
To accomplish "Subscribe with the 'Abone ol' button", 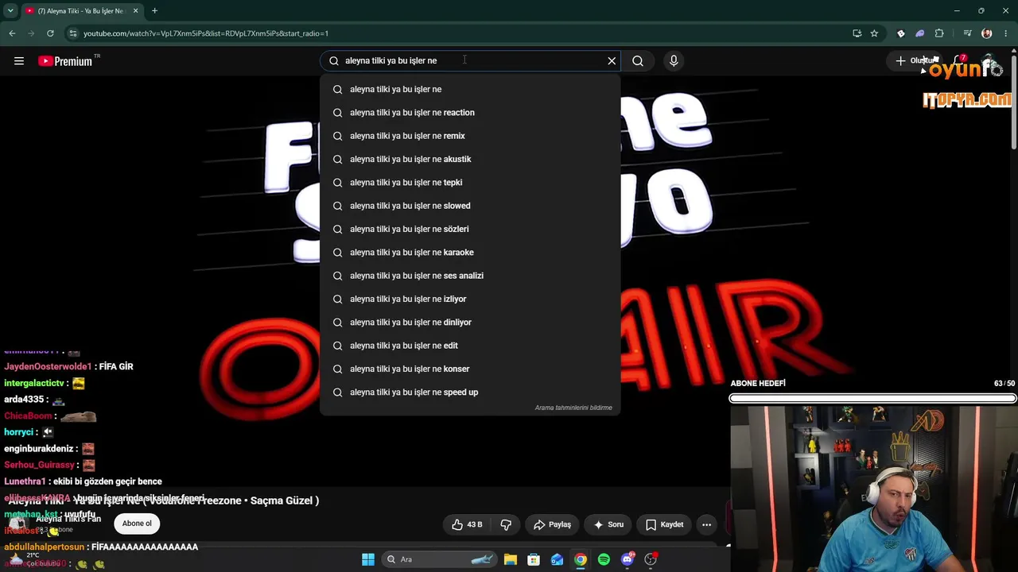I will coord(137,524).
